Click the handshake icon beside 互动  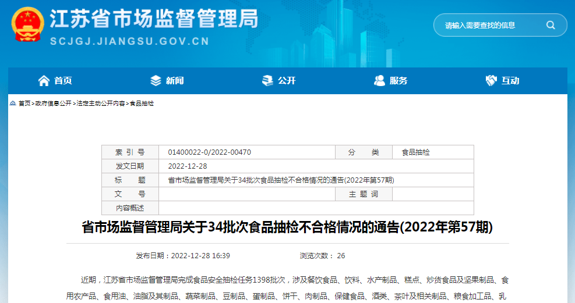coord(491,81)
